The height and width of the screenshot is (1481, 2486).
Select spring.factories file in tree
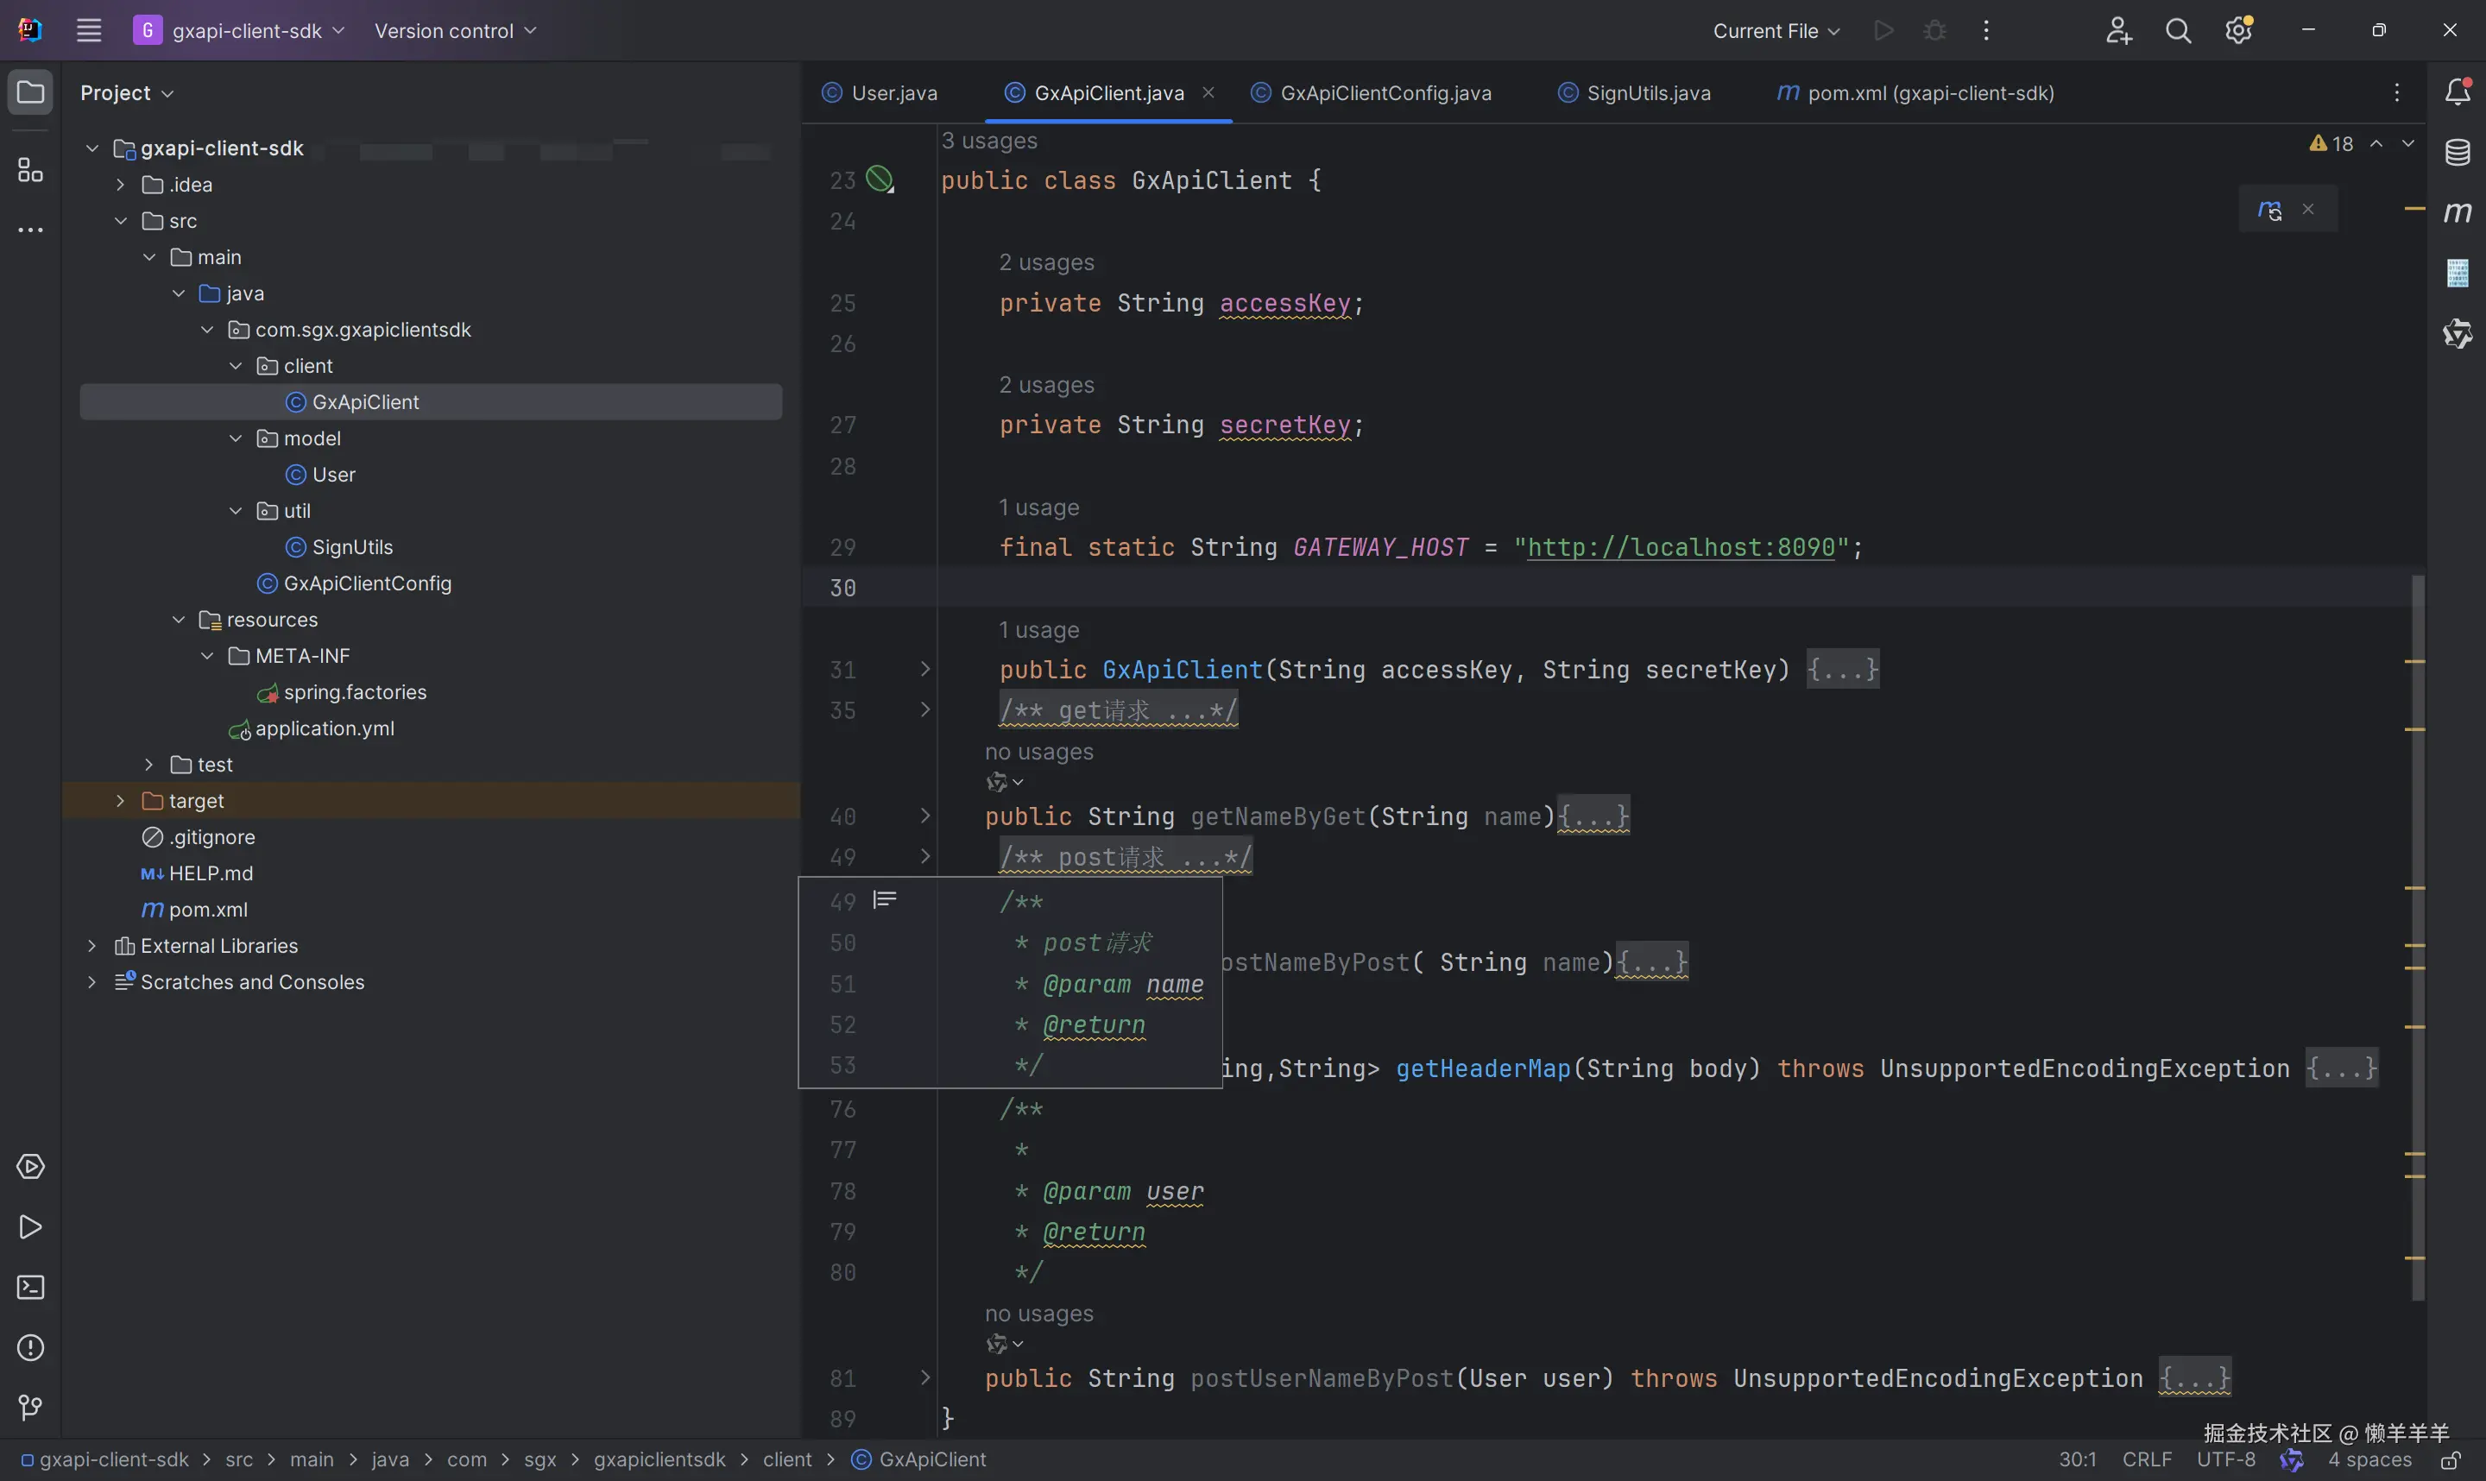coord(354,691)
